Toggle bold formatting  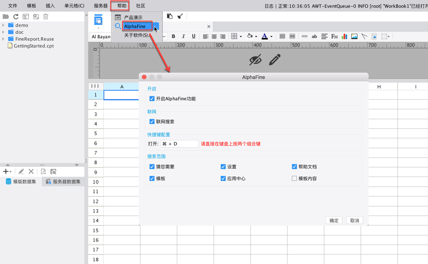coord(173,36)
